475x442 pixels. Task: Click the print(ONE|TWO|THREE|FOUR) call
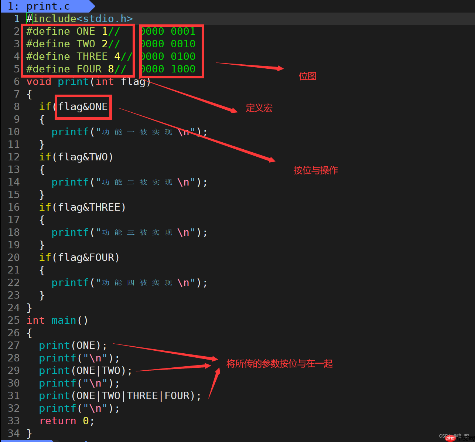(x=120, y=396)
